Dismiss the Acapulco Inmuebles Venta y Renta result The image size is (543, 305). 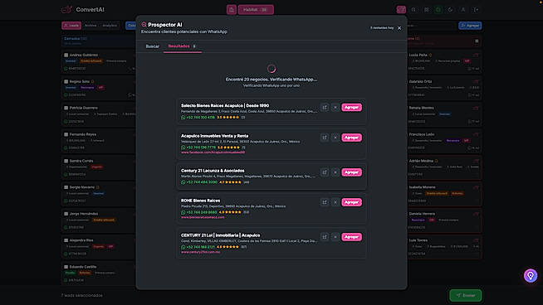[x=335, y=138]
